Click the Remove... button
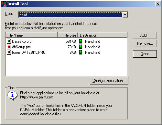The image size is (162, 125). (145, 43)
